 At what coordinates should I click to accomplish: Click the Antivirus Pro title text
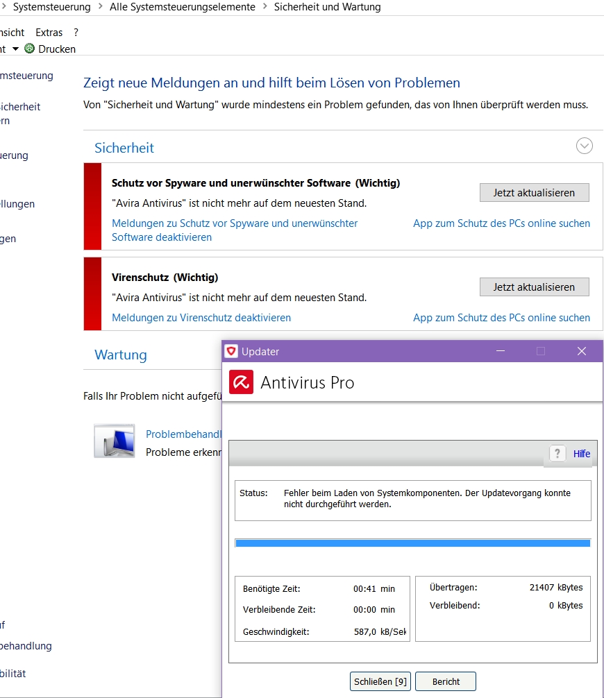coord(308,383)
